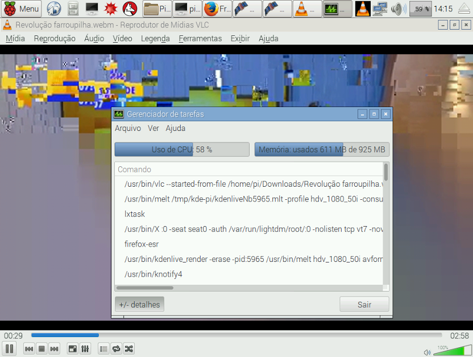Open the Mídia menu in VLC
The height and width of the screenshot is (357, 473).
coord(15,38)
